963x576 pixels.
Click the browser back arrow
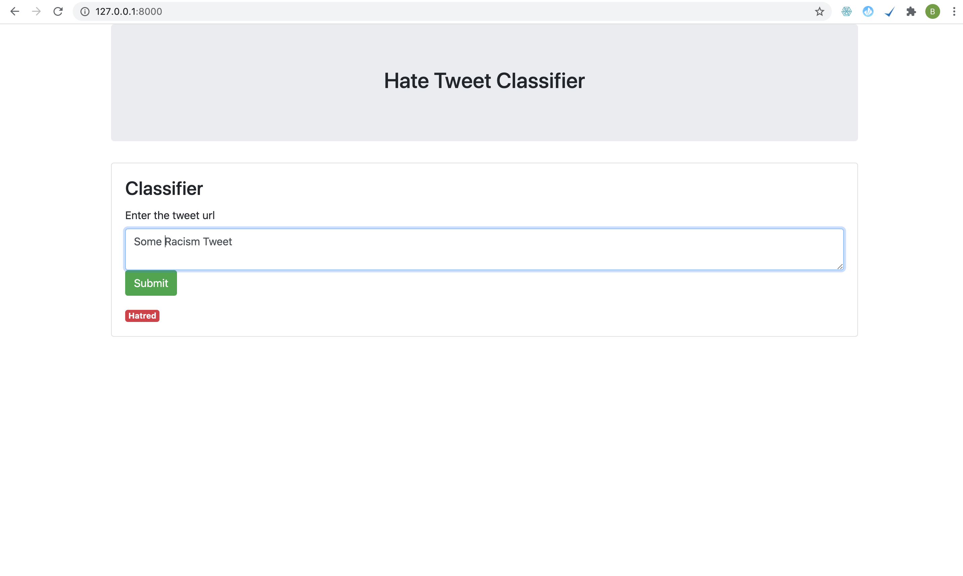(x=15, y=12)
